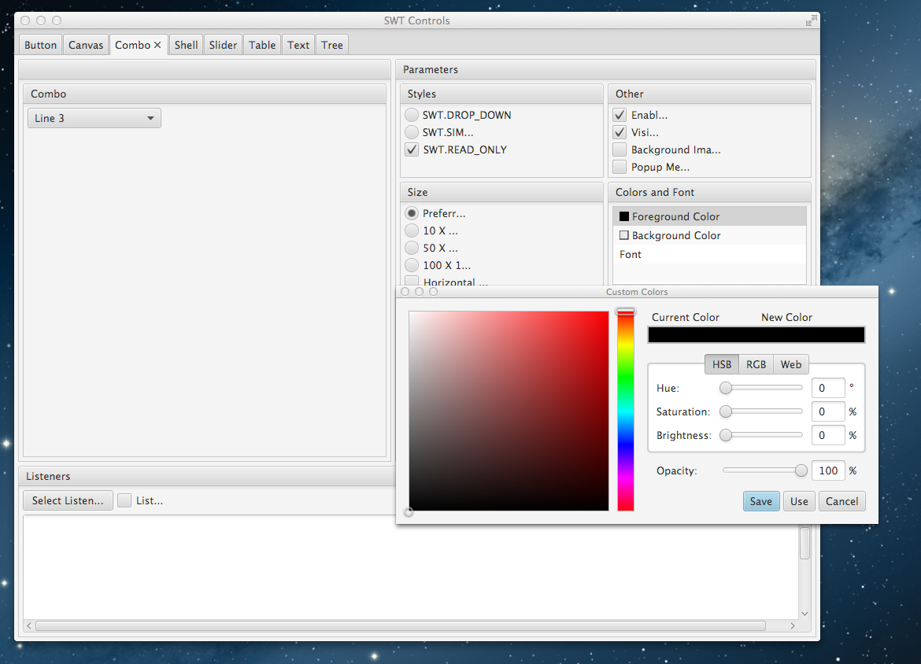
Task: Click the Hue value input field
Action: [x=827, y=388]
